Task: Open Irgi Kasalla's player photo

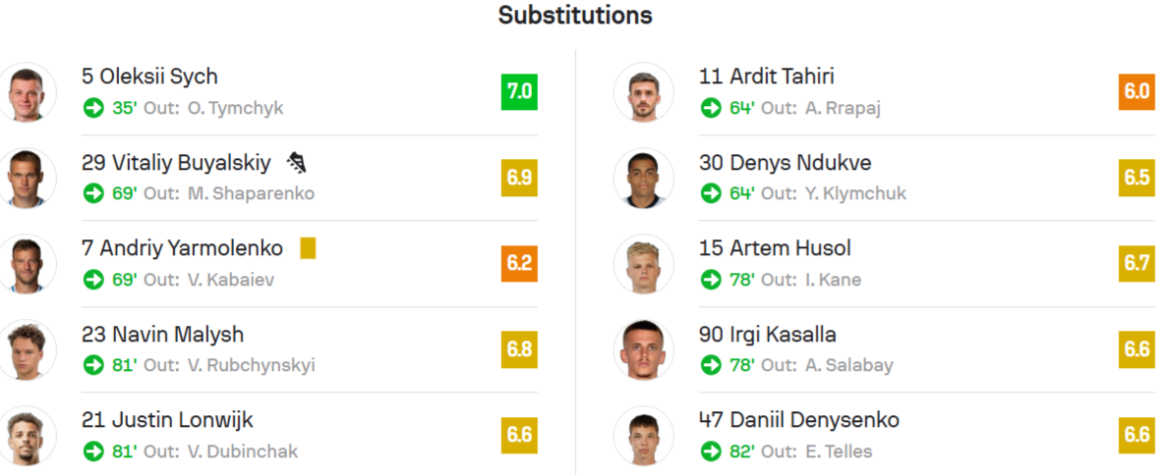Action: (x=644, y=349)
